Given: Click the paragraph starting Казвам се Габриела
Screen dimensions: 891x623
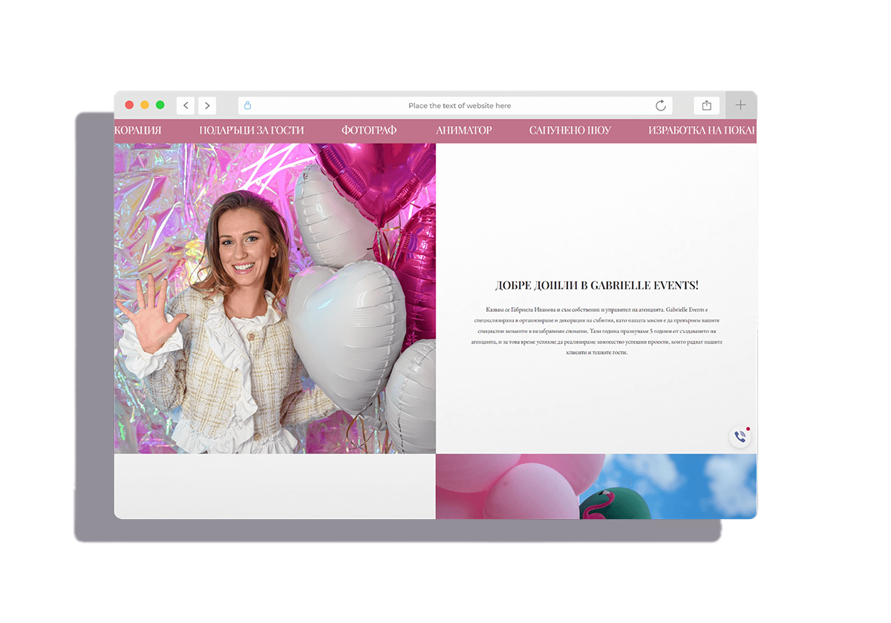Looking at the screenshot, I should click(x=597, y=331).
